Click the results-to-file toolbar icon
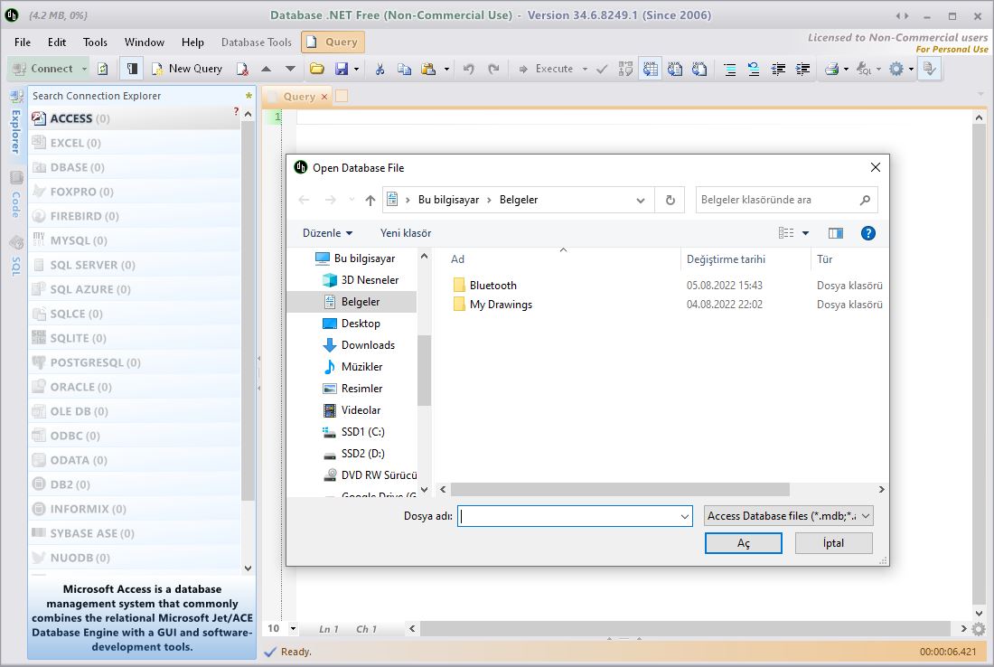Image resolution: width=994 pixels, height=667 pixels. (699, 69)
